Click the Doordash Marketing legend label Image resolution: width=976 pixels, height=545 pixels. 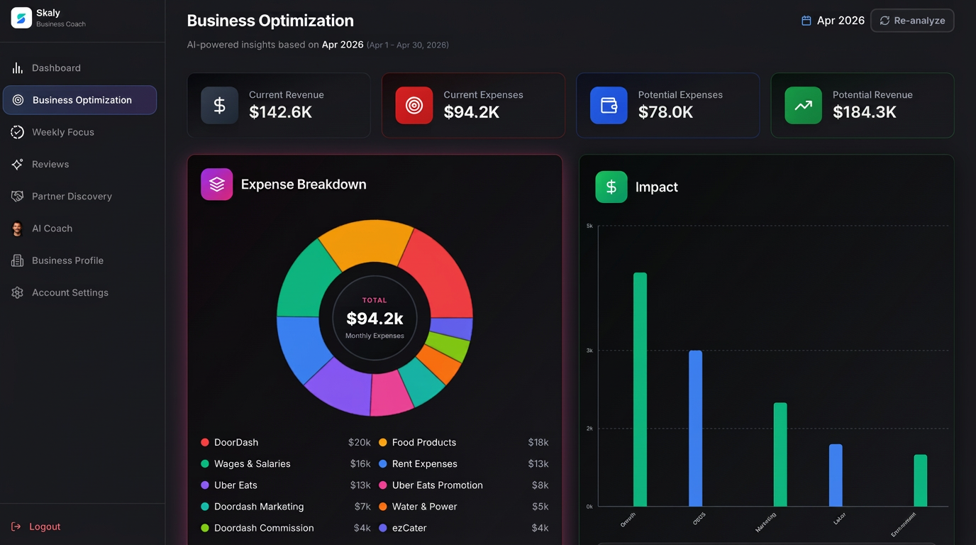tap(259, 507)
